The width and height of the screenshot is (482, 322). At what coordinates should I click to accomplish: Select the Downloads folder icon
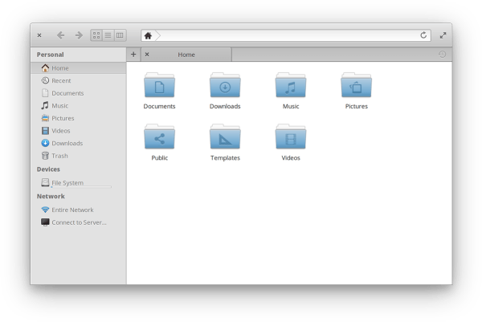point(225,85)
